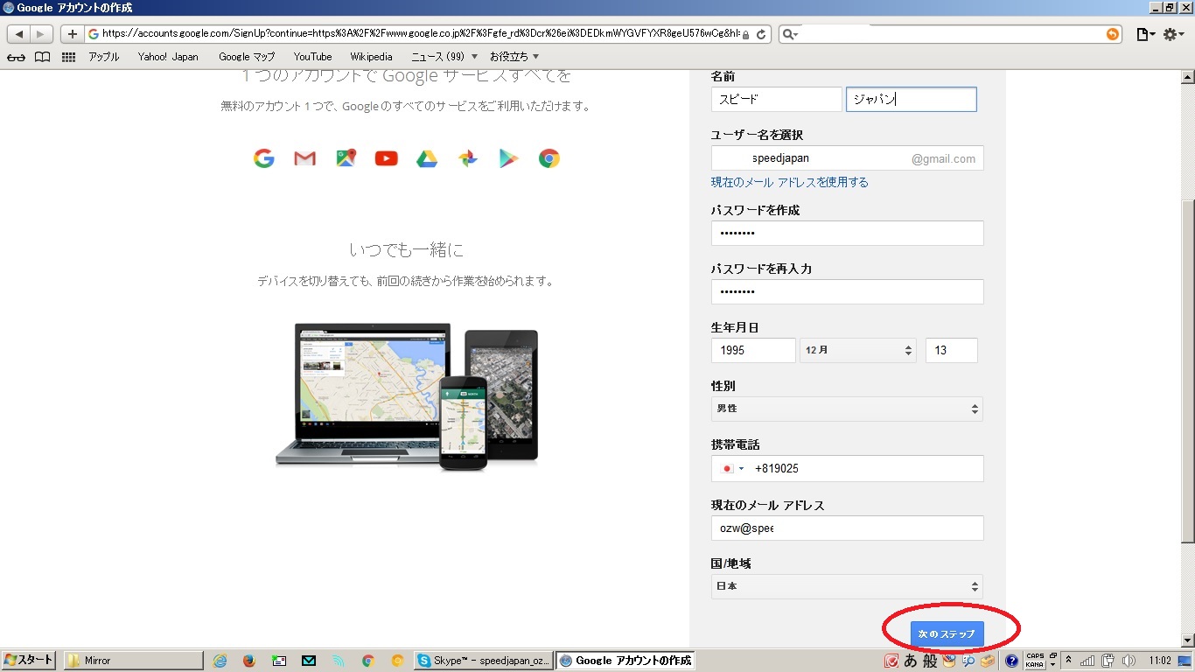
Task: Open the page menu document icon
Action: pyautogui.click(x=1145, y=34)
